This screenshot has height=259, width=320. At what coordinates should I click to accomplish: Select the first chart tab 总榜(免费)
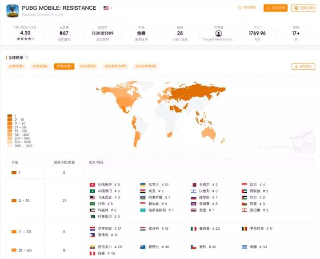tap(16, 66)
